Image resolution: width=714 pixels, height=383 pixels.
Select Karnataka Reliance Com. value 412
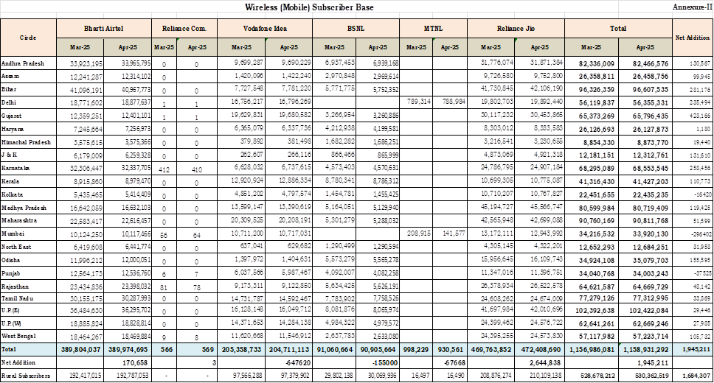164,169
